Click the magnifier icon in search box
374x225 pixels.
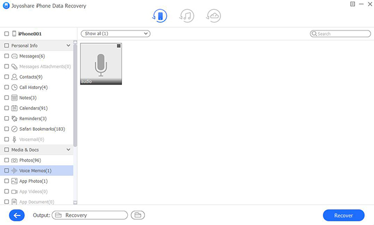pos(314,33)
